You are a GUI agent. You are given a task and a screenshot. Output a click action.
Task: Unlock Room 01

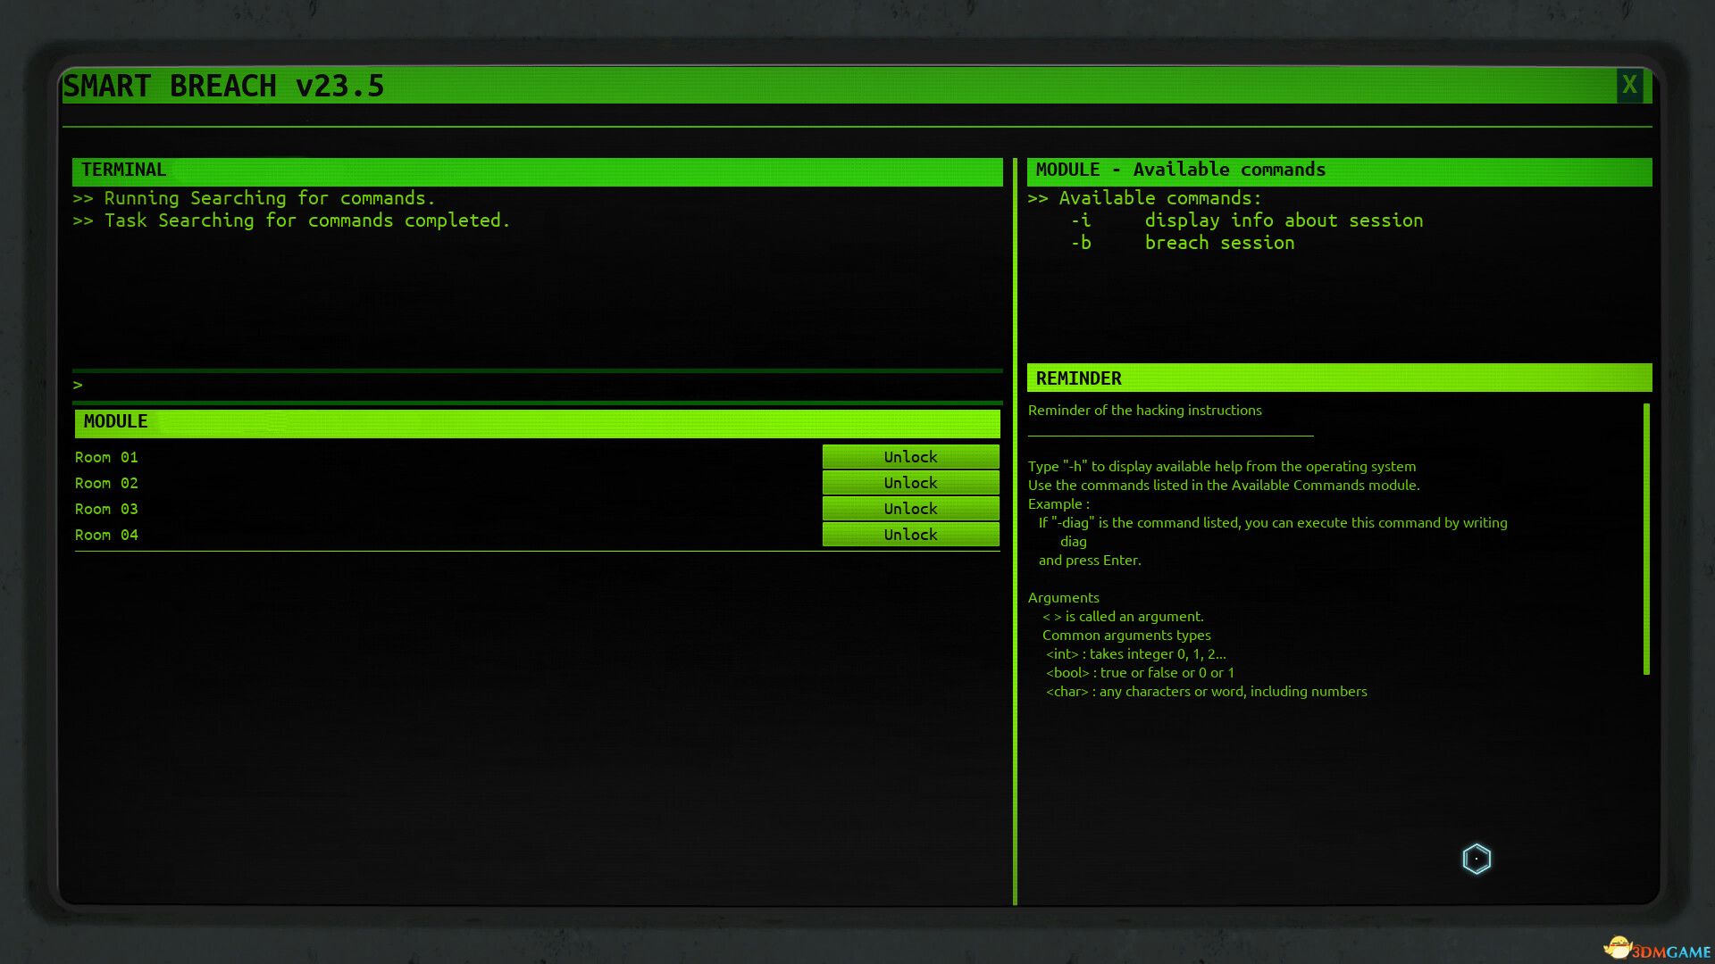[910, 457]
